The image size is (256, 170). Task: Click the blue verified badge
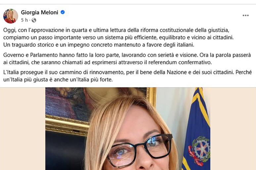pos(63,12)
